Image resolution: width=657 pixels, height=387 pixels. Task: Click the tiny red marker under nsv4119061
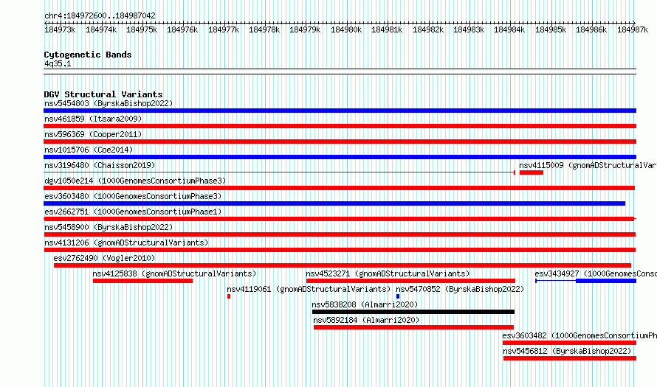pos(229,296)
